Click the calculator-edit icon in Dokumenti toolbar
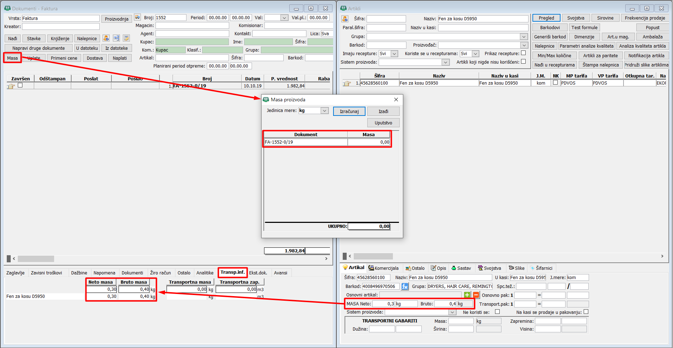 pyautogui.click(x=126, y=38)
